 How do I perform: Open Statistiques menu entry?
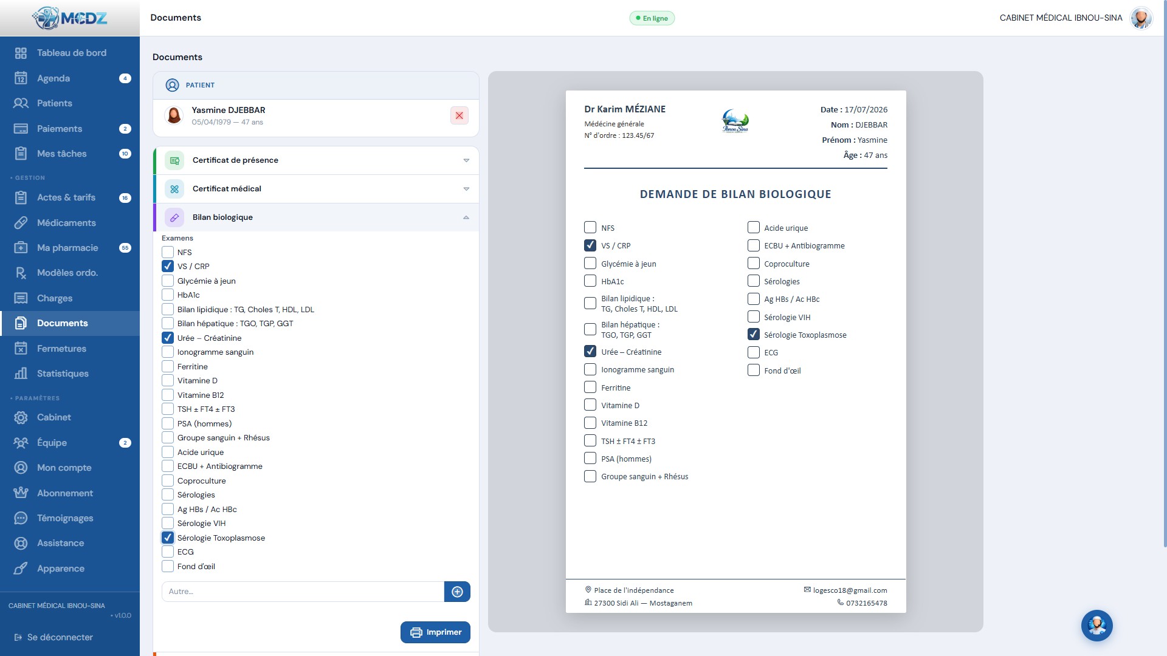tap(70, 374)
